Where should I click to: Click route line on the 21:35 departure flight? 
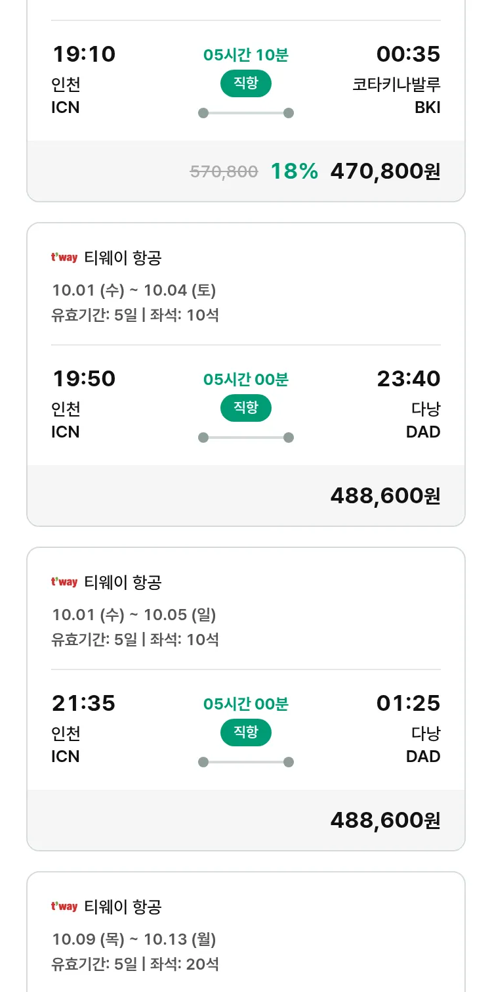[x=245, y=762]
